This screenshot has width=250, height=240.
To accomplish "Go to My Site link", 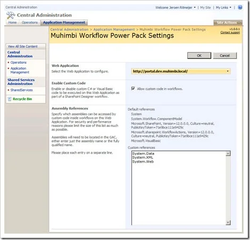I will pyautogui.click(x=205, y=7).
